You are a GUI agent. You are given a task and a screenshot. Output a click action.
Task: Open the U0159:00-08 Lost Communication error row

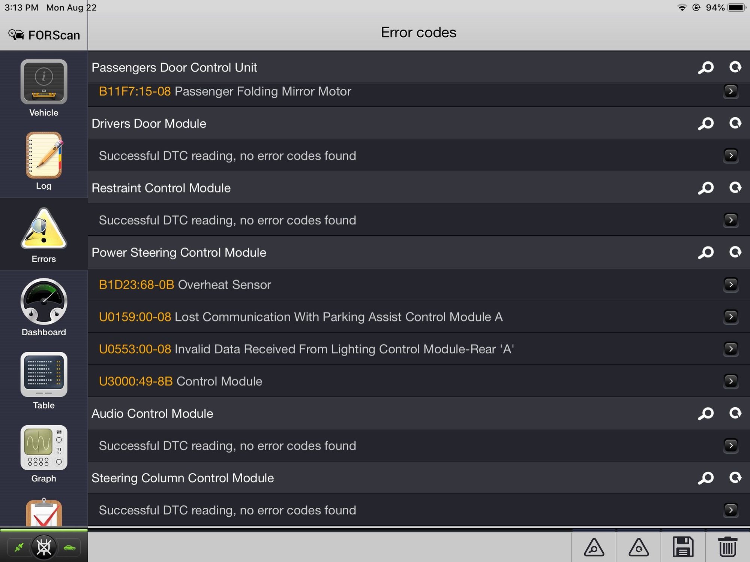[731, 317]
